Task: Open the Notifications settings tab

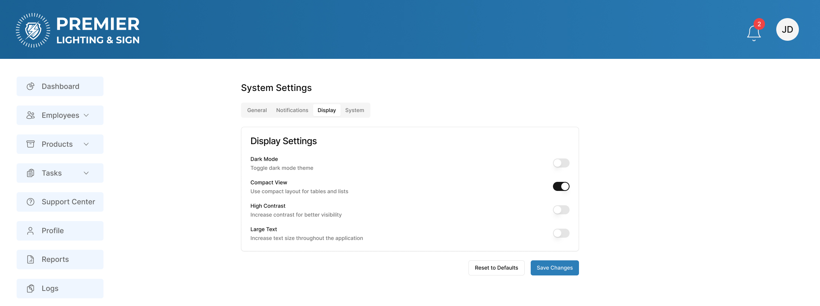Action: coord(292,110)
